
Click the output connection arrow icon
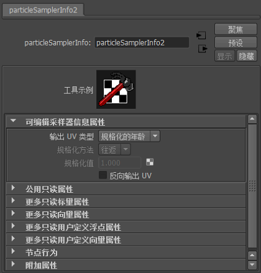[x=203, y=49]
